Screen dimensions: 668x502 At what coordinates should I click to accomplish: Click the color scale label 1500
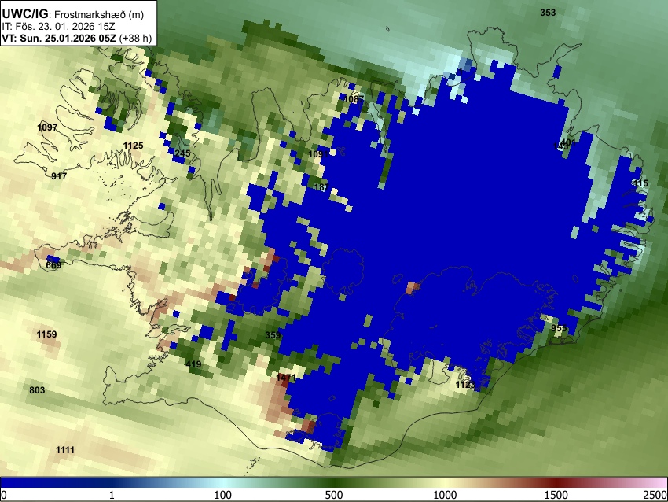[x=556, y=495]
